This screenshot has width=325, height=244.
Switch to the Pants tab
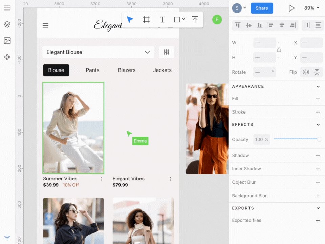(92, 70)
